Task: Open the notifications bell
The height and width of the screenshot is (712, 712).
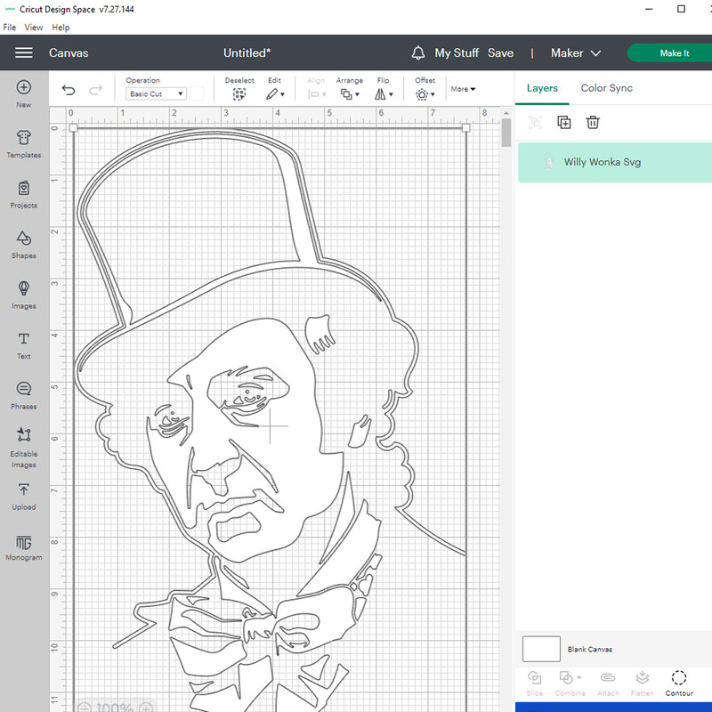Action: point(418,53)
